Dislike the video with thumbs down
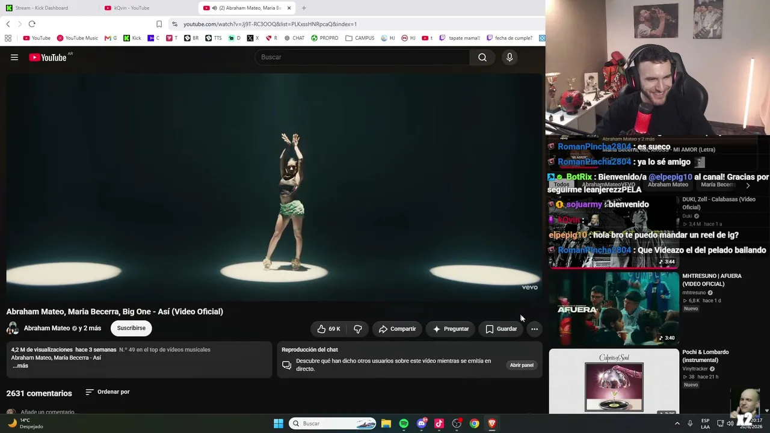 [x=358, y=329]
